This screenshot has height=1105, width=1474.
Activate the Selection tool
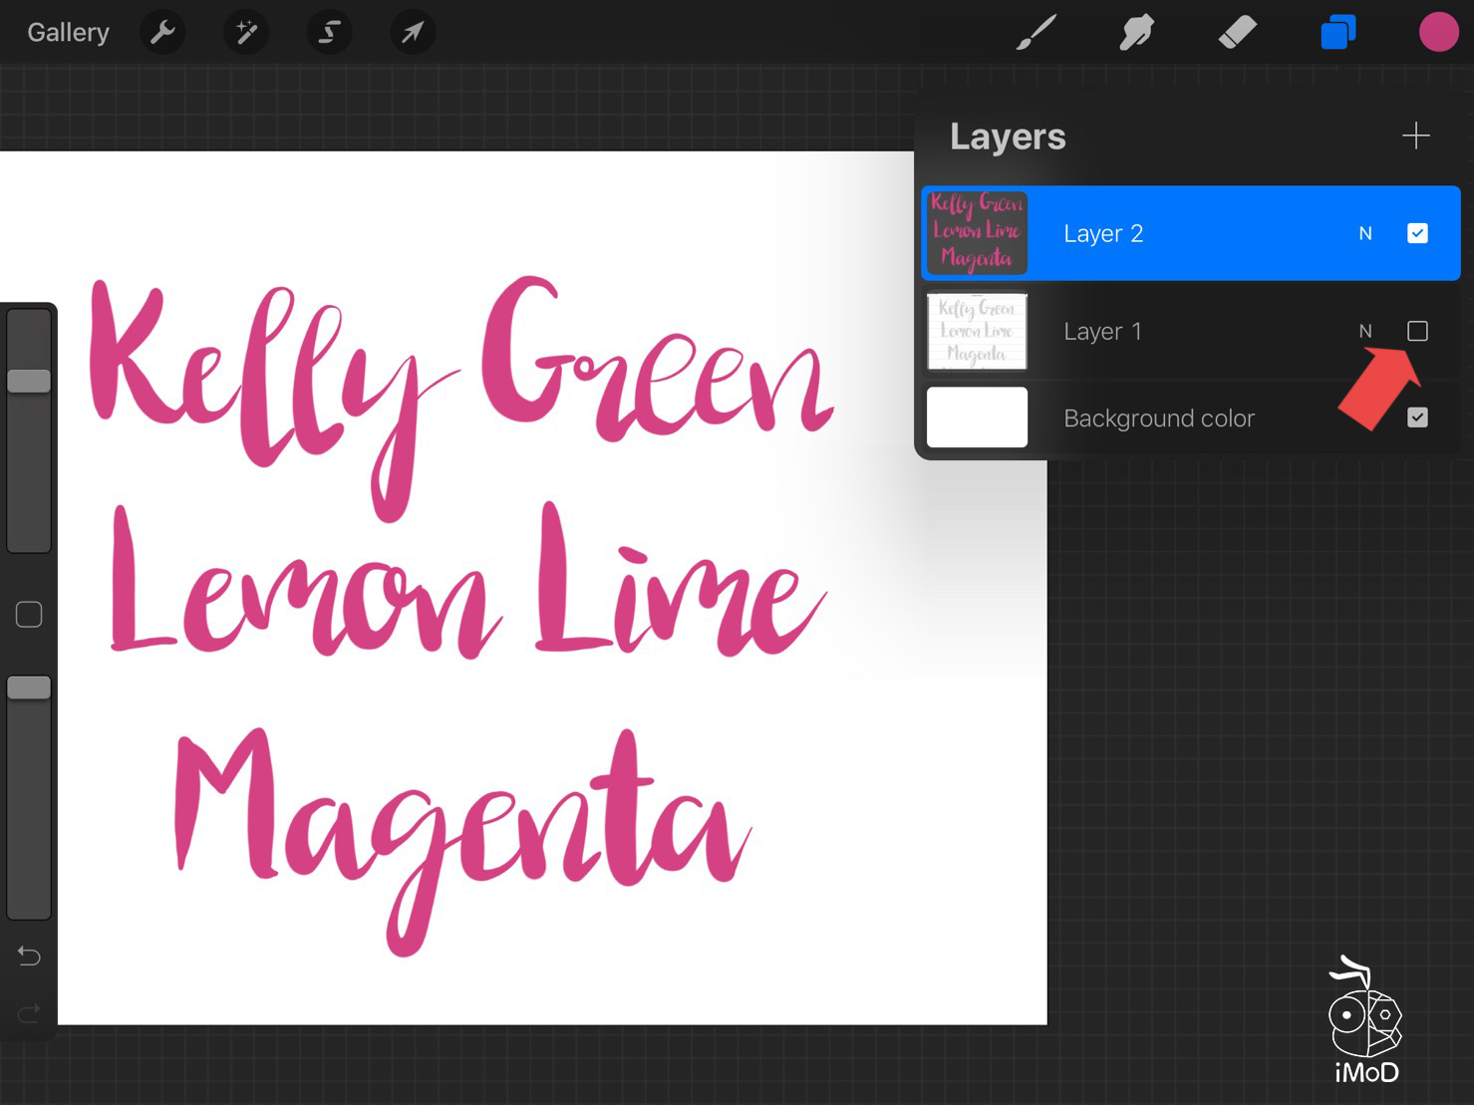pyautogui.click(x=329, y=33)
